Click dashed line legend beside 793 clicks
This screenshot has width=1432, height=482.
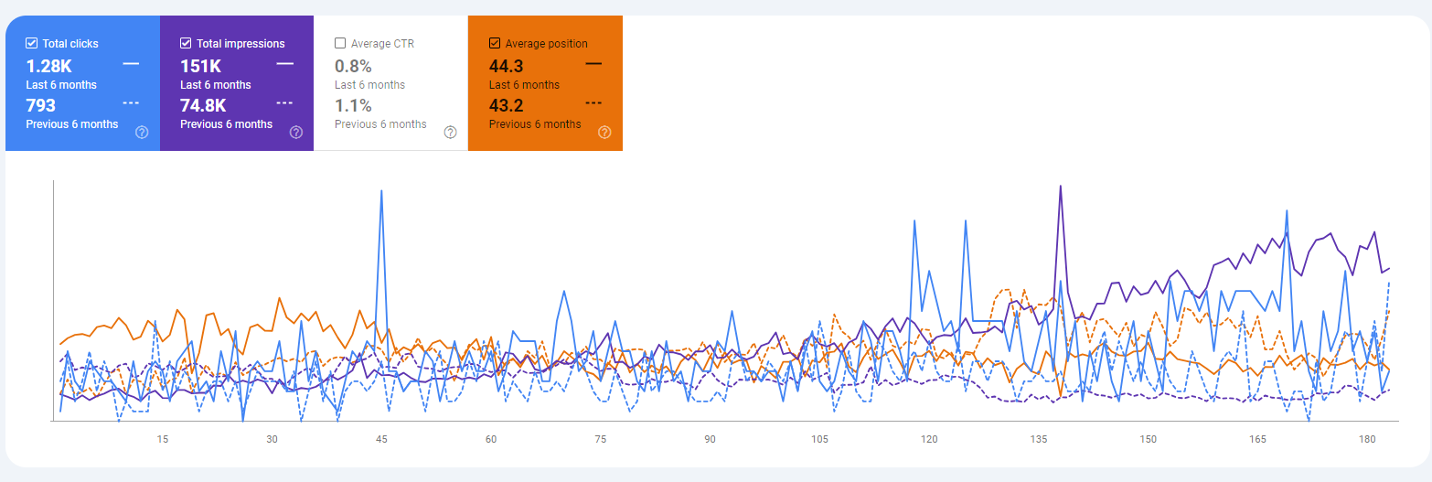pos(131,103)
